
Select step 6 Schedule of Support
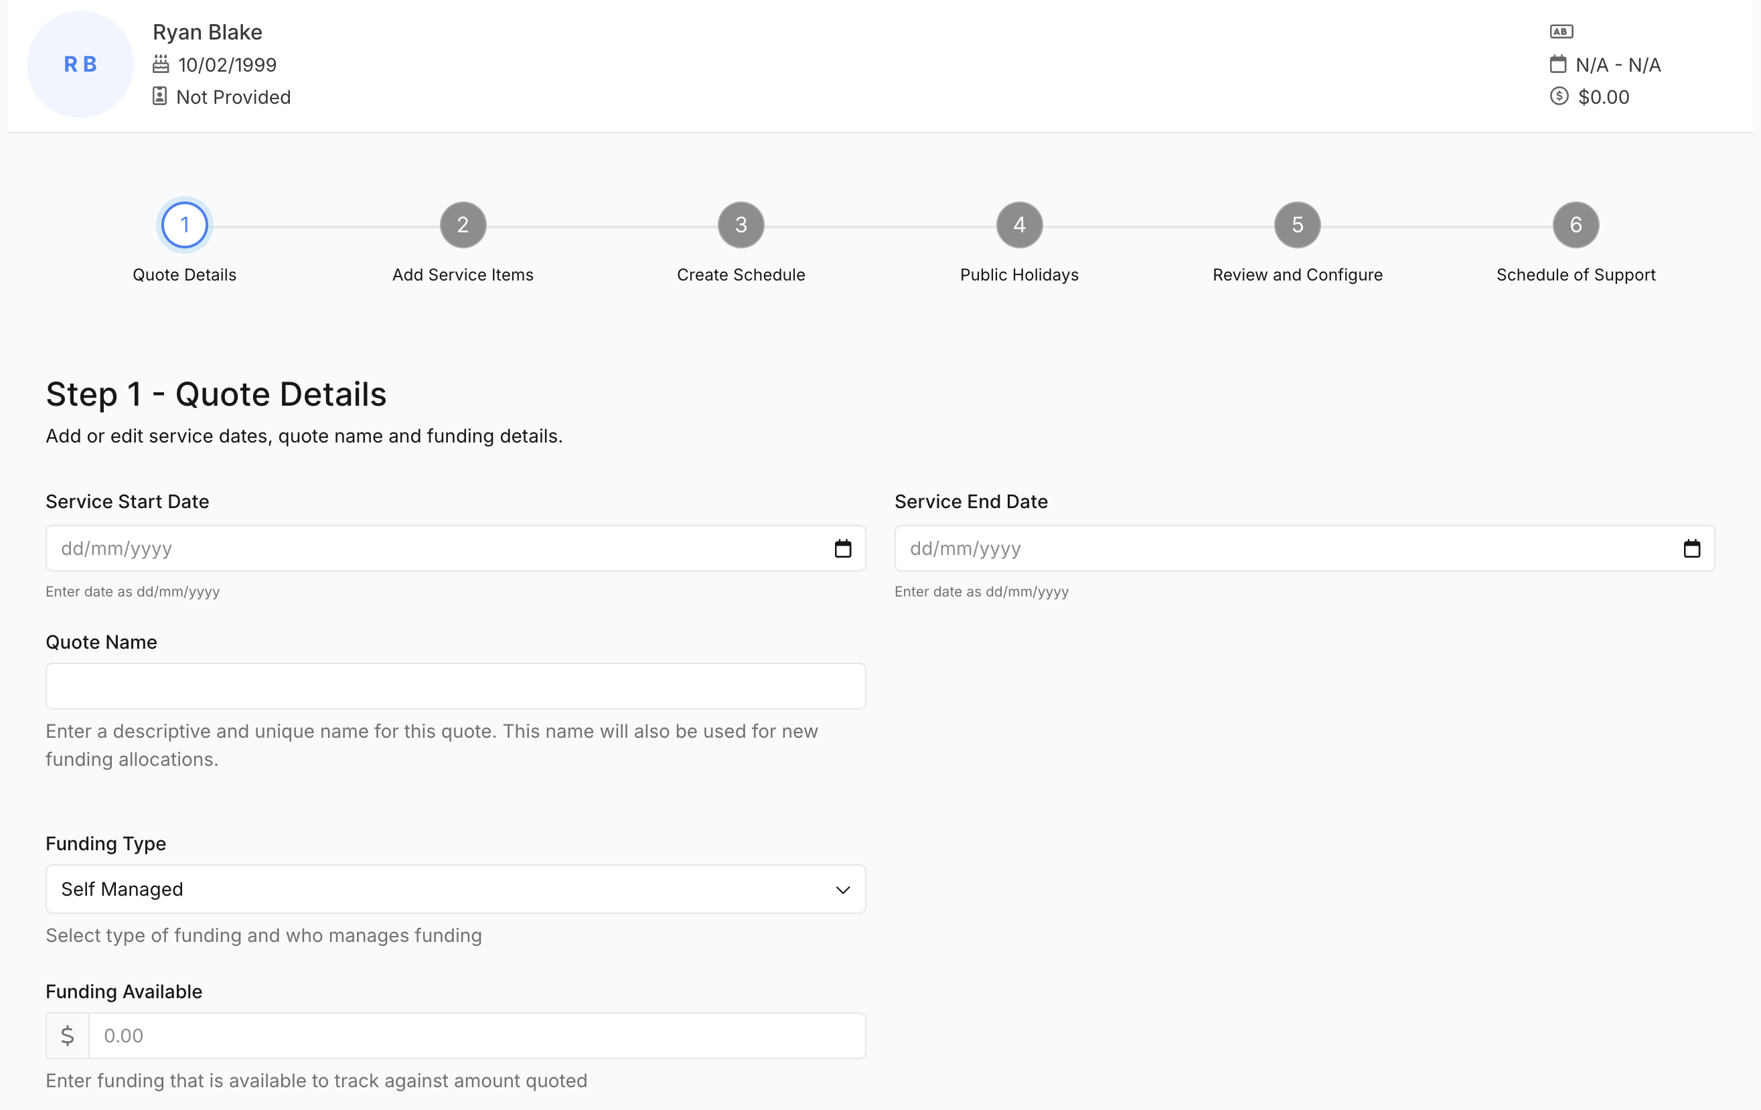tap(1576, 225)
